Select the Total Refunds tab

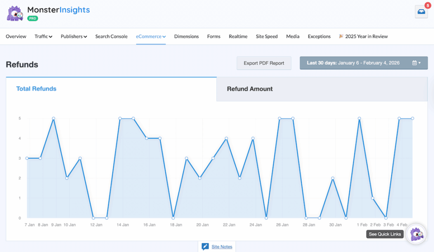coord(36,89)
